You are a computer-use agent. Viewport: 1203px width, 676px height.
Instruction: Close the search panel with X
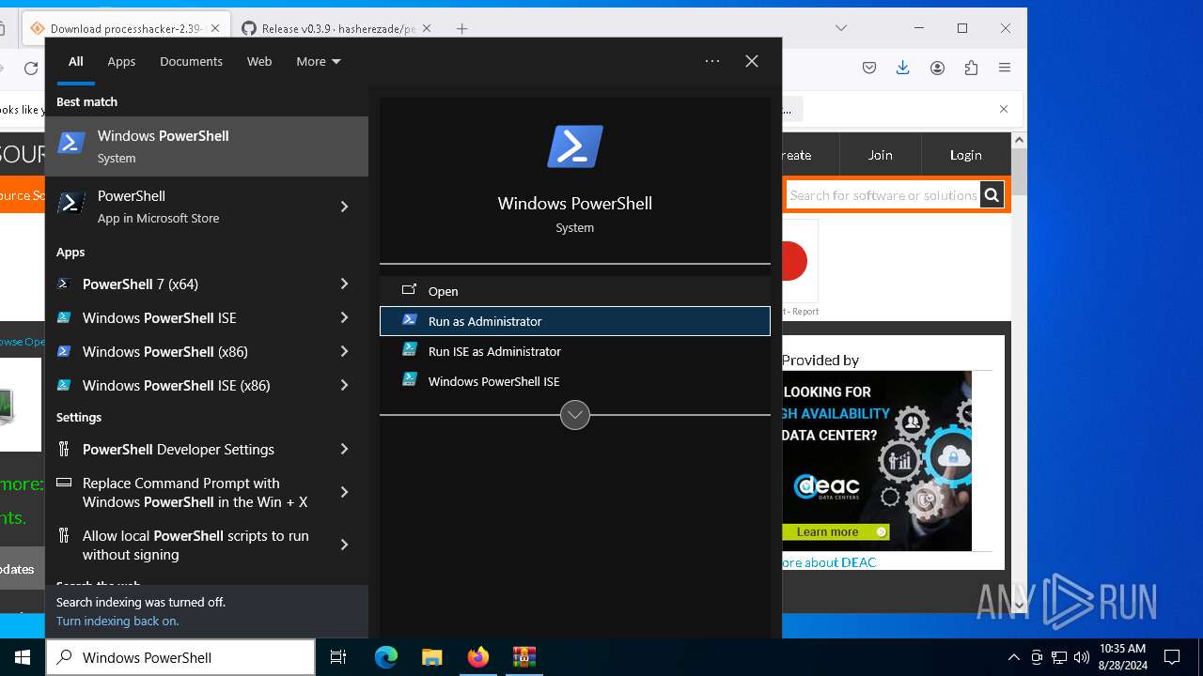coord(752,61)
